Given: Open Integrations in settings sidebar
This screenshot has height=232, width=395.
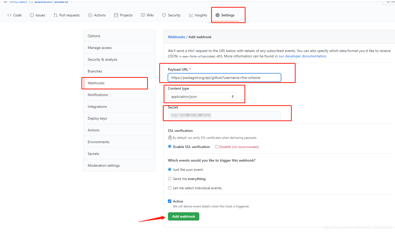Looking at the screenshot, I should 119,107.
